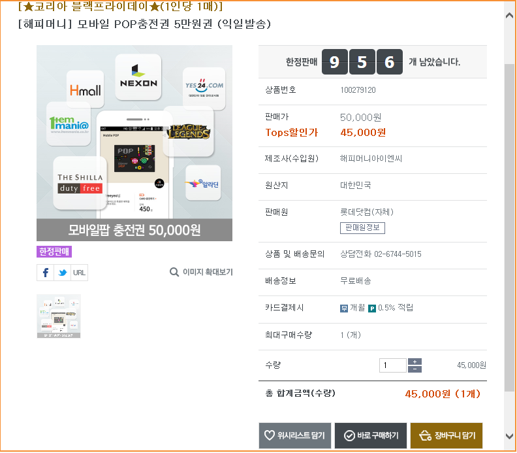Add to cart with 장바구니 담기

(446, 435)
